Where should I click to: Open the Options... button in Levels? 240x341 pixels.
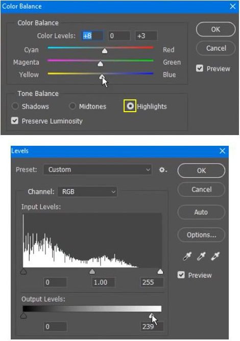[201, 235]
